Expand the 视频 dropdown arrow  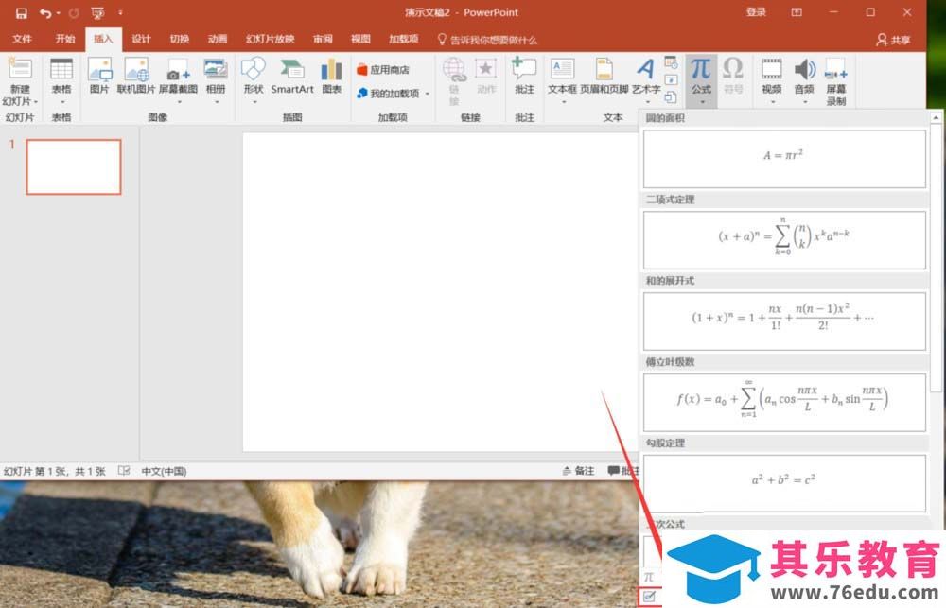[x=772, y=102]
